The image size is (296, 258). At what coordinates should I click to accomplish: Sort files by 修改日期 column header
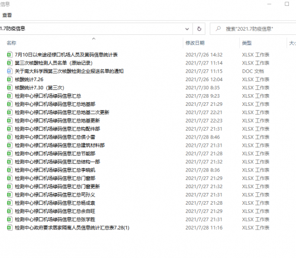[x=195, y=43]
